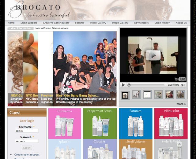This screenshot has height=159, width=196.
Task: Click the 0:00 / 0:00 video time display
Action: tap(173, 85)
